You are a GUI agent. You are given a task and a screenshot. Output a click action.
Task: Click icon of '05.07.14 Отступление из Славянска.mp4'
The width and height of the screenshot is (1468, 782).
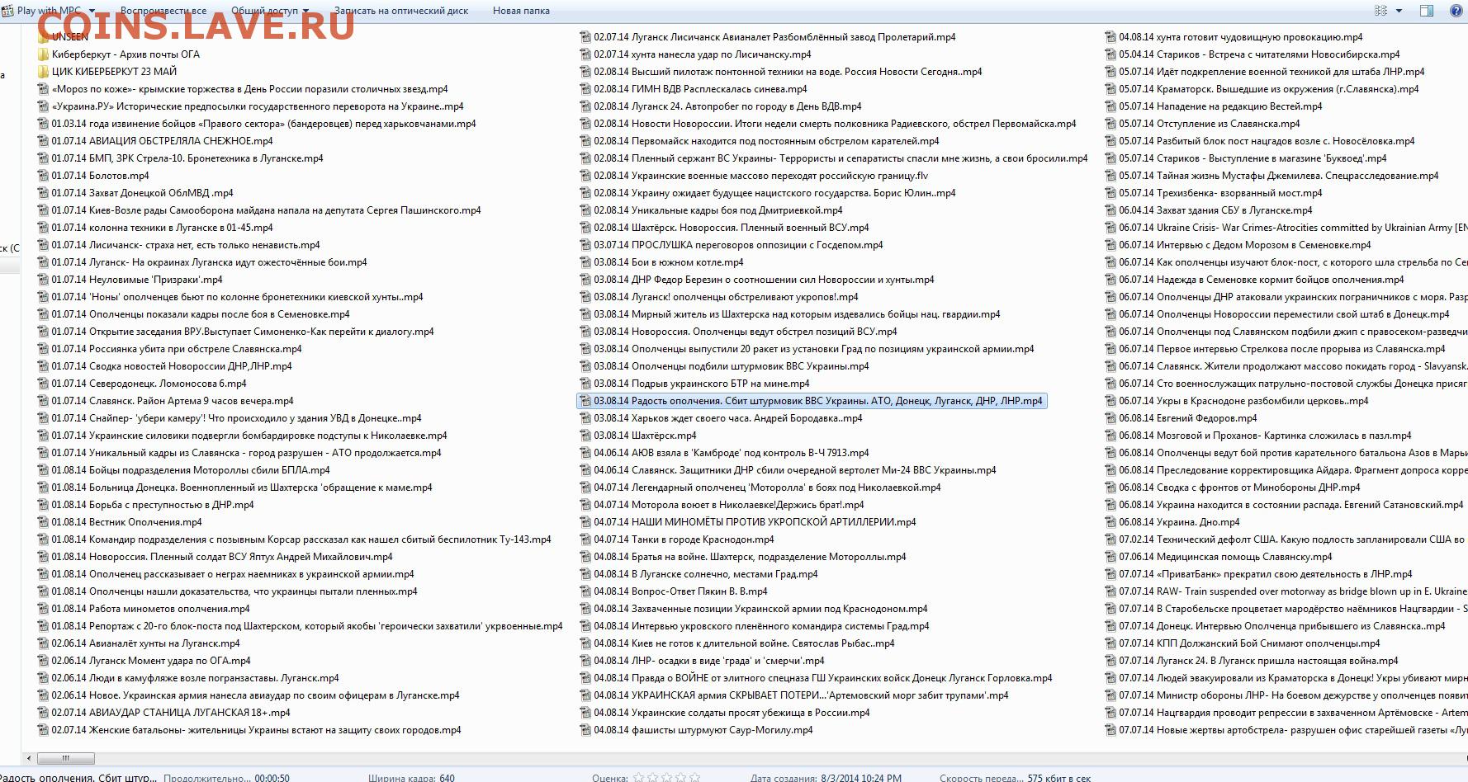tap(1111, 124)
